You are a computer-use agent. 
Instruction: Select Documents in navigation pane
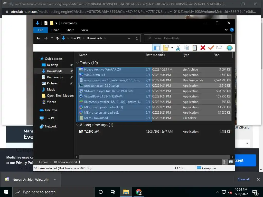click(55, 77)
